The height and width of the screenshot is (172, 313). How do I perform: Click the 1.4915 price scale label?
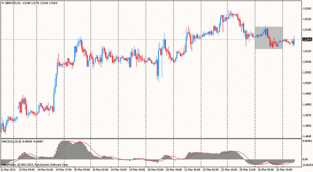click(x=307, y=115)
